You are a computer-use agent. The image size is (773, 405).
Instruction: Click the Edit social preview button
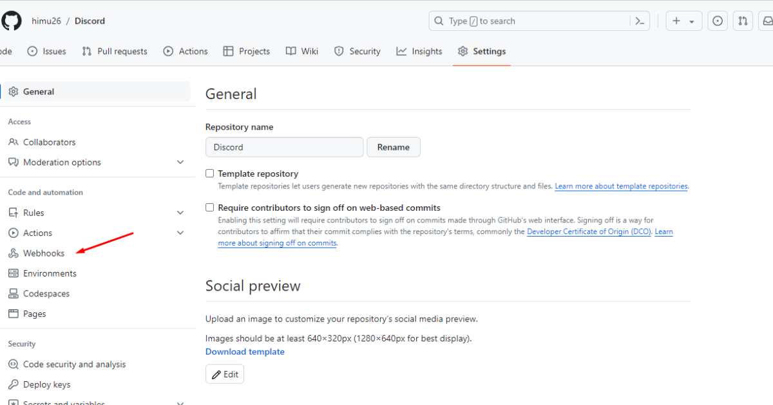tap(225, 374)
